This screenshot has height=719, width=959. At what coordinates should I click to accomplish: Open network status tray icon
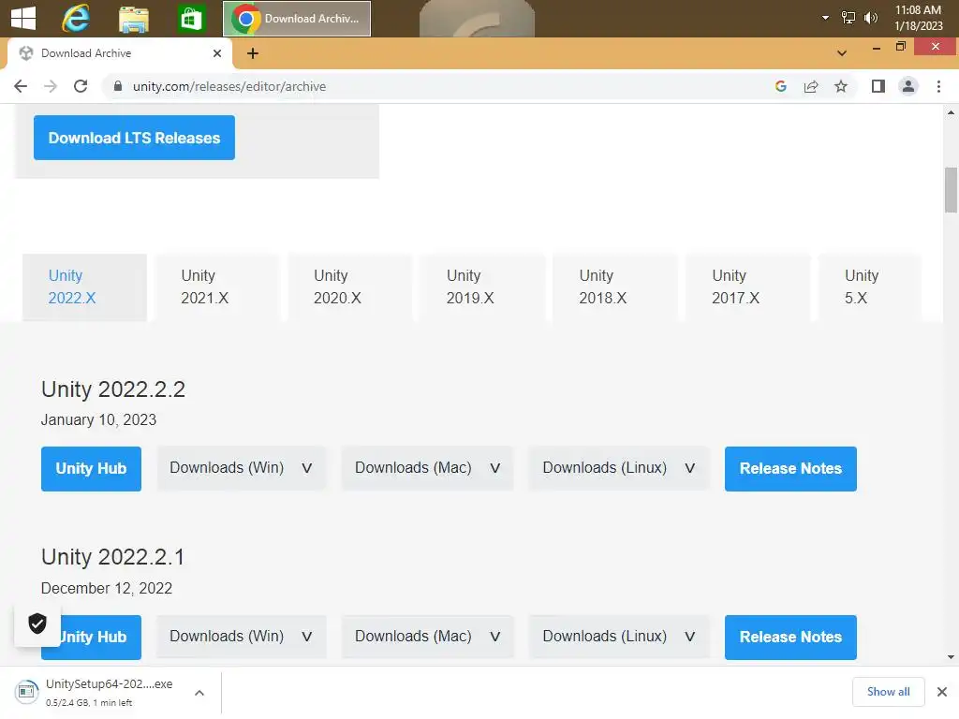click(x=848, y=18)
